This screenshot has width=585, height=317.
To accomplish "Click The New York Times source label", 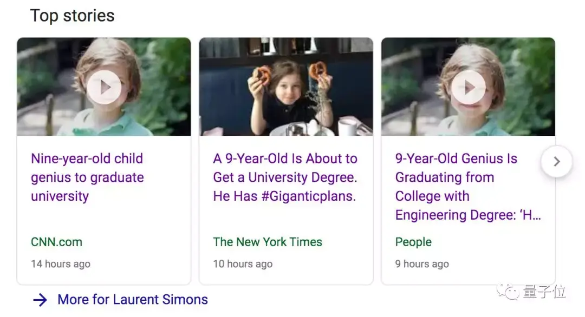I will click(x=268, y=242).
